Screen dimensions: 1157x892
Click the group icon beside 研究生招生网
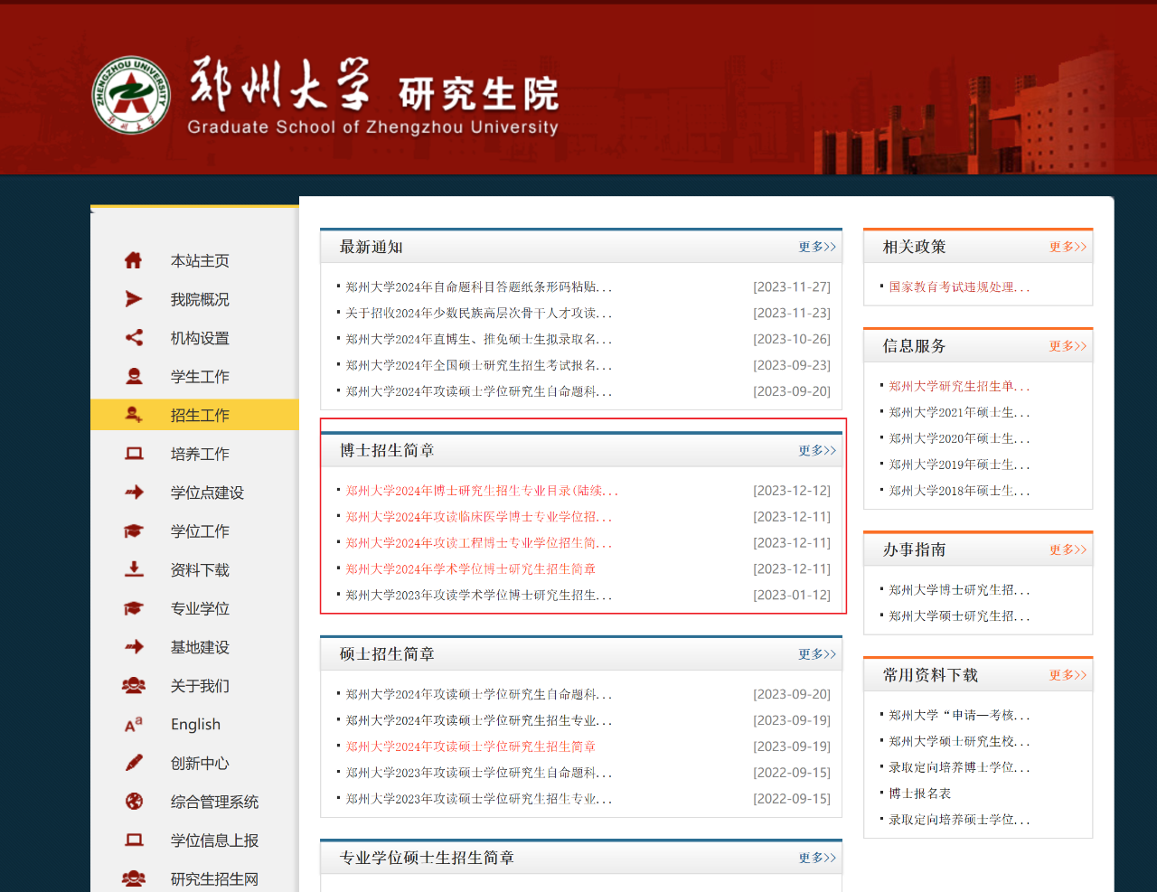pos(134,878)
